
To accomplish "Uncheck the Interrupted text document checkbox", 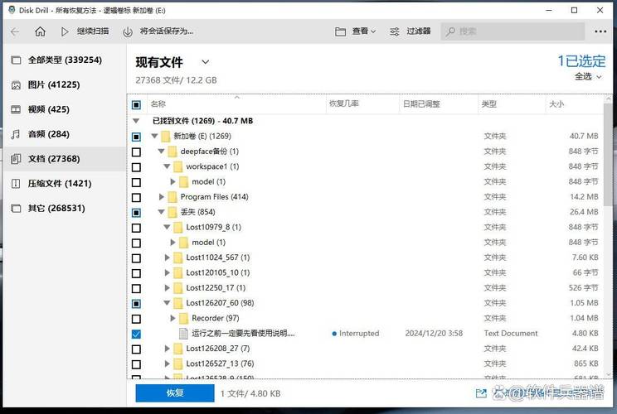I will (x=136, y=335).
